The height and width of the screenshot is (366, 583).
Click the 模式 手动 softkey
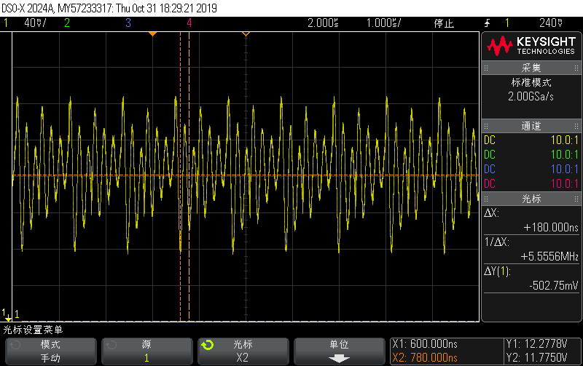[50, 351]
